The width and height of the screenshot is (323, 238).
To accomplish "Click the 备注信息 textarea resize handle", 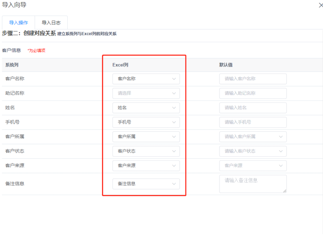I will [285, 191].
